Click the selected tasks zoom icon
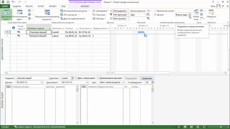Viewport: 230px width, 129px height. [x=148, y=19]
